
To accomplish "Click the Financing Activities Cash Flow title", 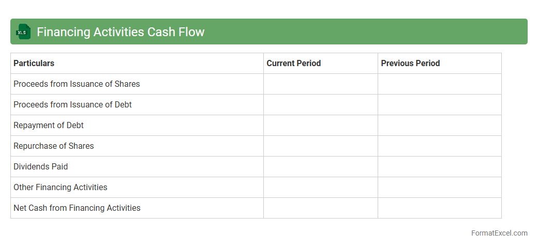I will coord(121,32).
